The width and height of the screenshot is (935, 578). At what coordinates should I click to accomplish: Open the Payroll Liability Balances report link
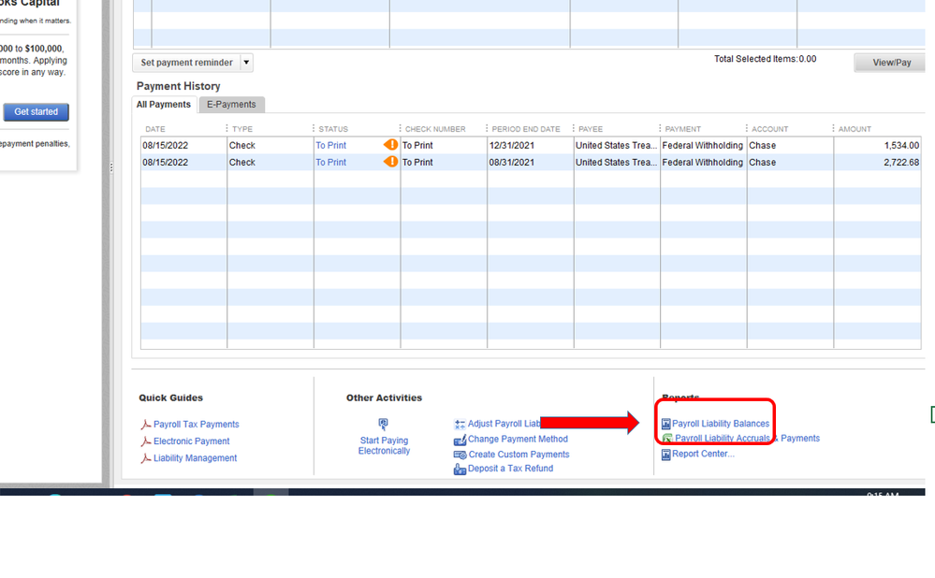pyautogui.click(x=721, y=424)
